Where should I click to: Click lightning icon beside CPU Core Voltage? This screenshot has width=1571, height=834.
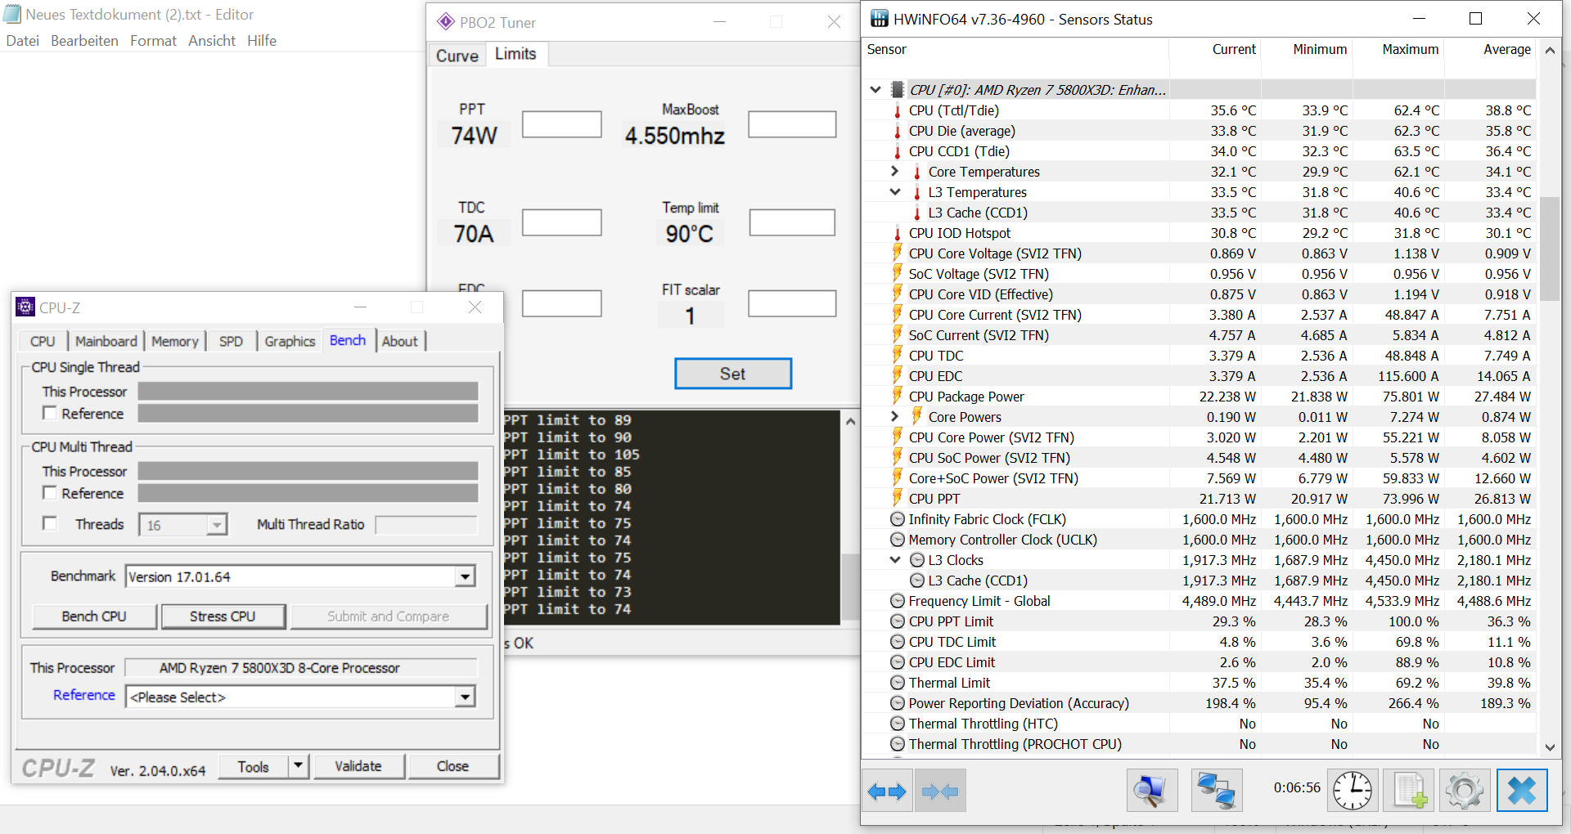898,253
